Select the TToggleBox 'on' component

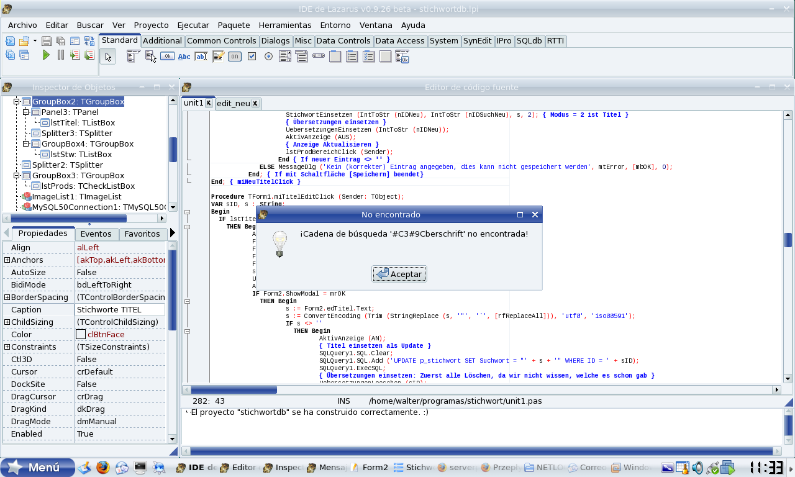[x=234, y=57]
